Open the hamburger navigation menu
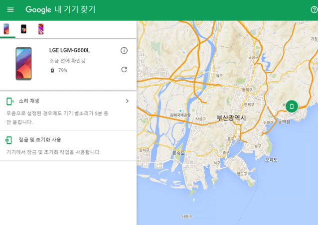The width and height of the screenshot is (318, 225). pos(10,9)
